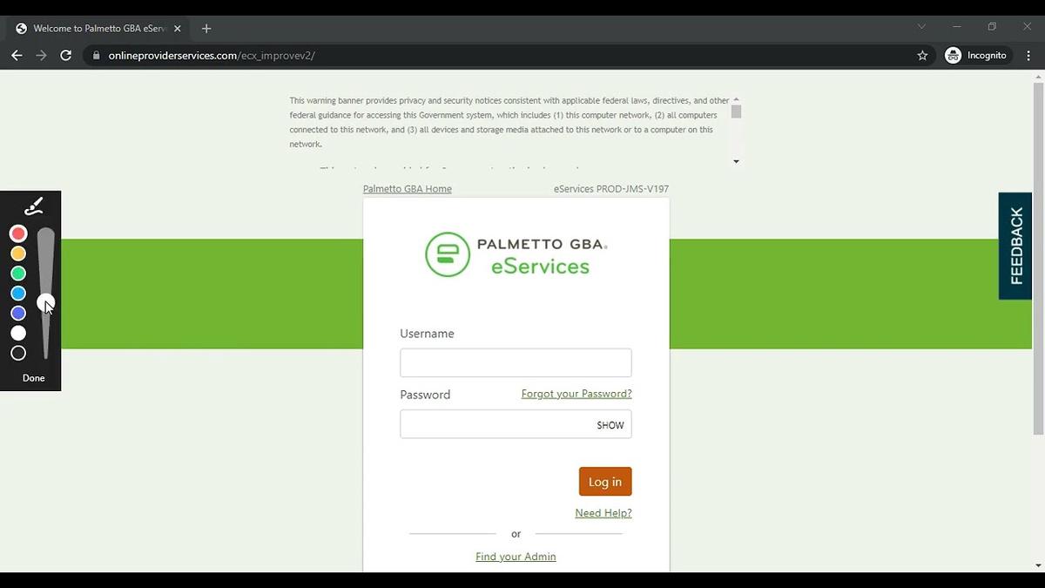Screen dimensions: 1045x588
Task: Open the tab search dropdown chevron
Action: click(921, 27)
